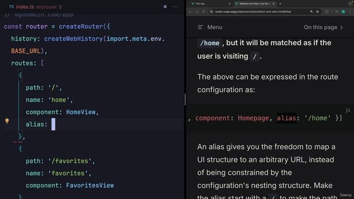Click the Menu label in docs header

[x=215, y=27]
